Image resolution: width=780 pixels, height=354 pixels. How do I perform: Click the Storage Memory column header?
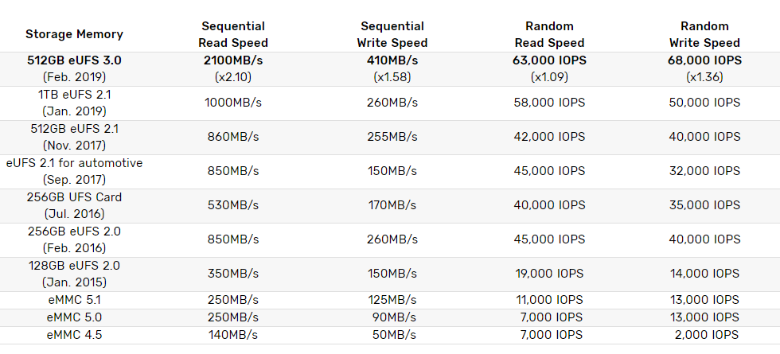point(74,34)
